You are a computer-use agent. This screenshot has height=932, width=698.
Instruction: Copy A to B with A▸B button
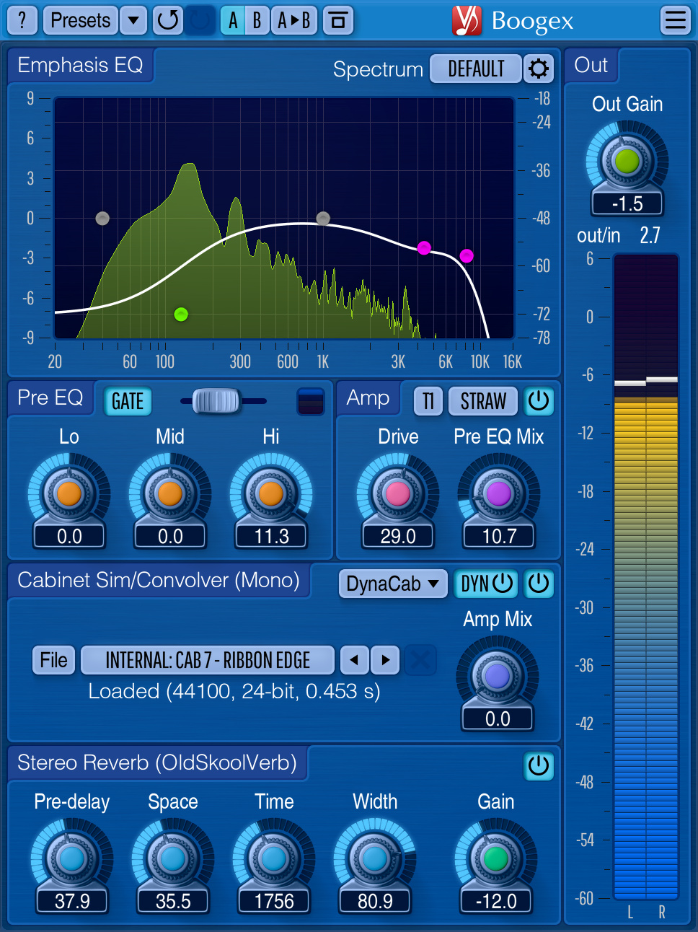coord(294,20)
